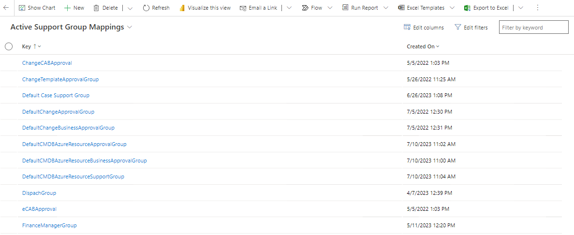The image size is (574, 235).
Task: Open the more commands ellipsis menu
Action: click(x=537, y=8)
